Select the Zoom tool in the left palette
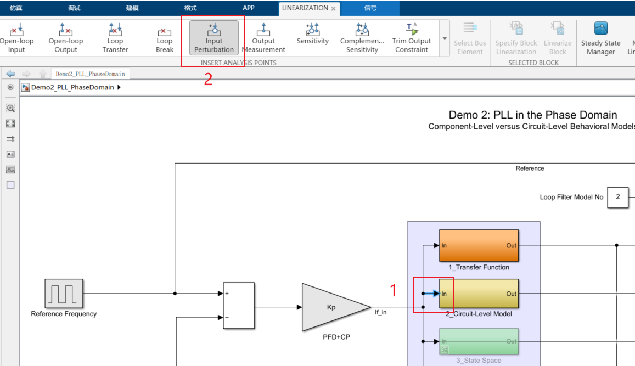This screenshot has height=366, width=635. tap(10, 108)
